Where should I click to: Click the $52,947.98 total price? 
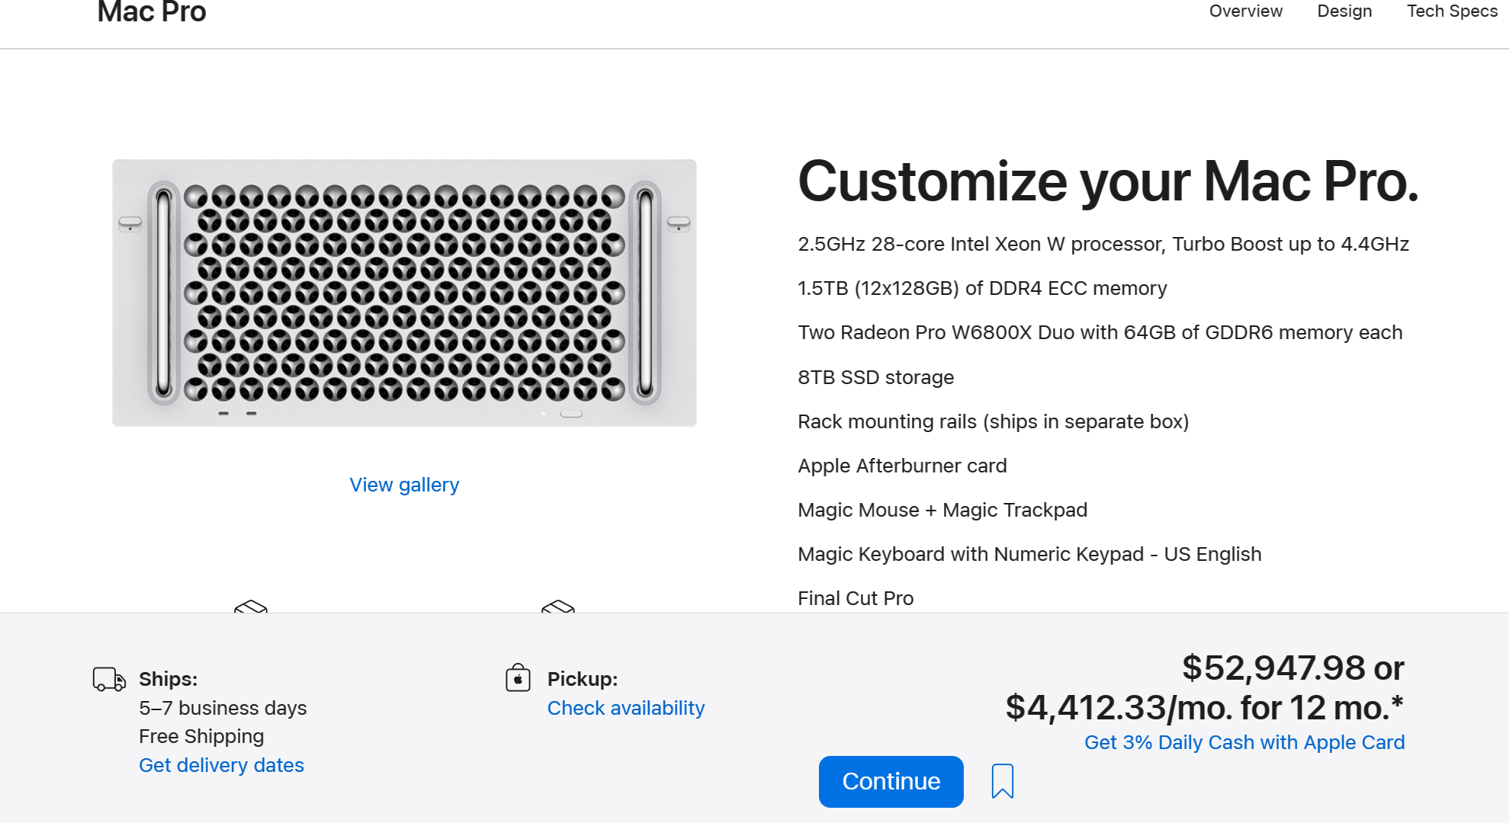pyautogui.click(x=1273, y=668)
